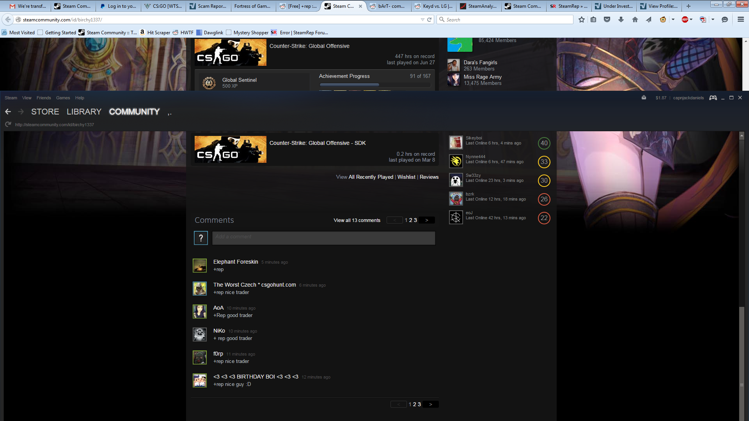
Task: Open the Firefox downloads arrow
Action: (621, 19)
